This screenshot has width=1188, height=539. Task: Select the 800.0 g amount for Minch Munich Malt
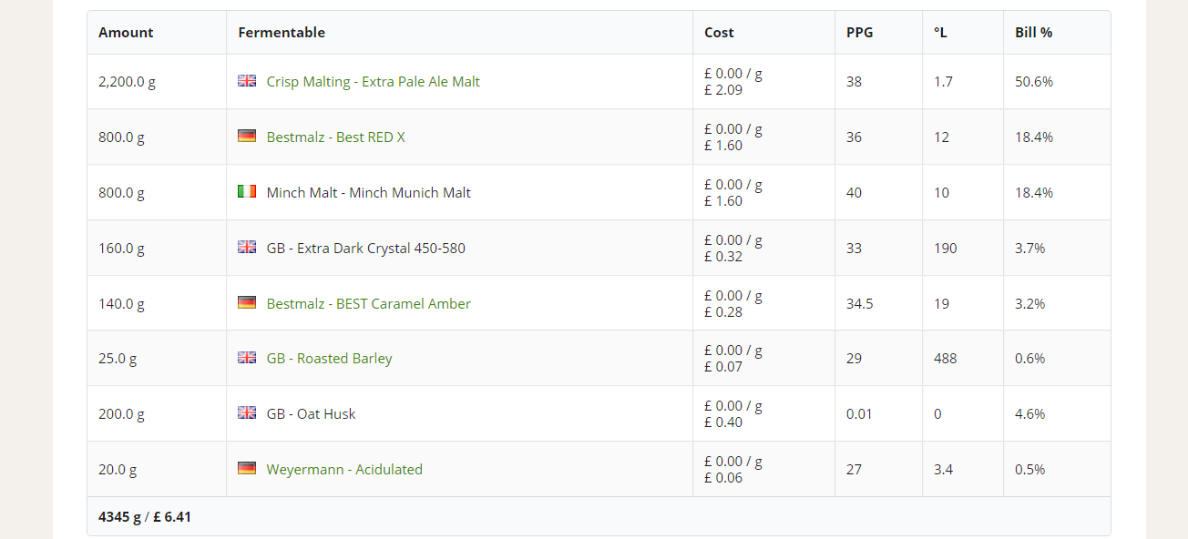click(x=121, y=192)
